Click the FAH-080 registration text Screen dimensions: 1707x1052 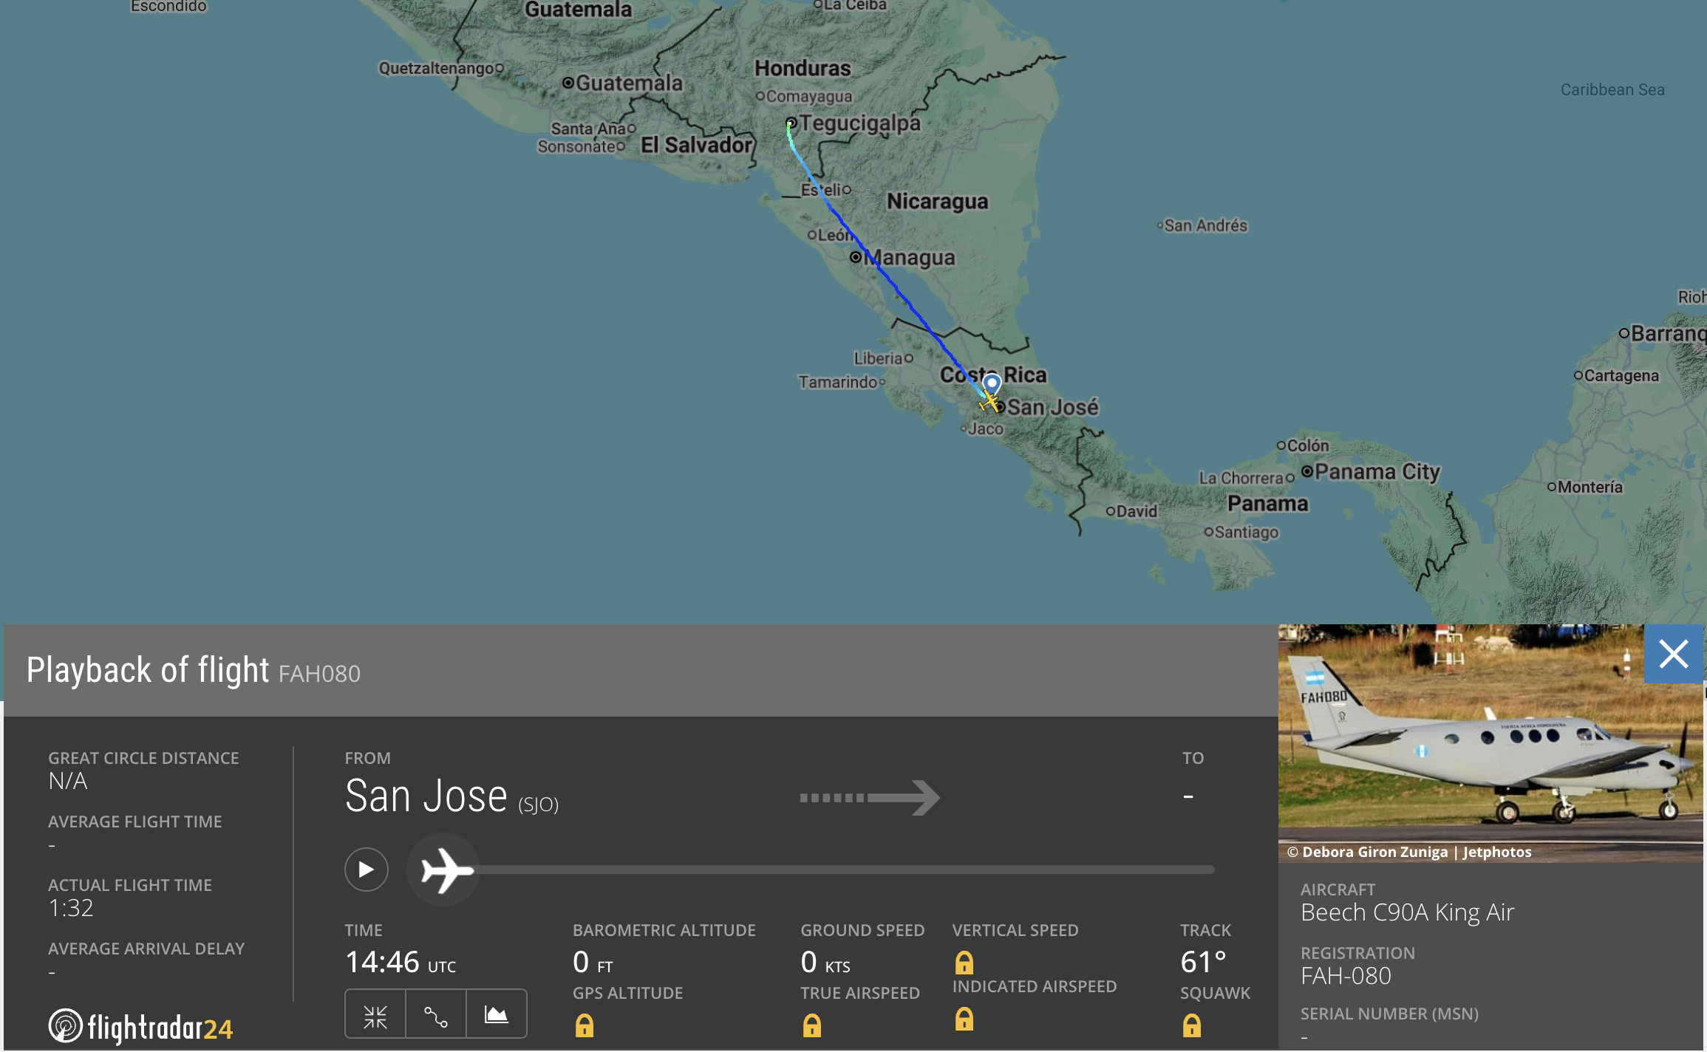[1345, 976]
